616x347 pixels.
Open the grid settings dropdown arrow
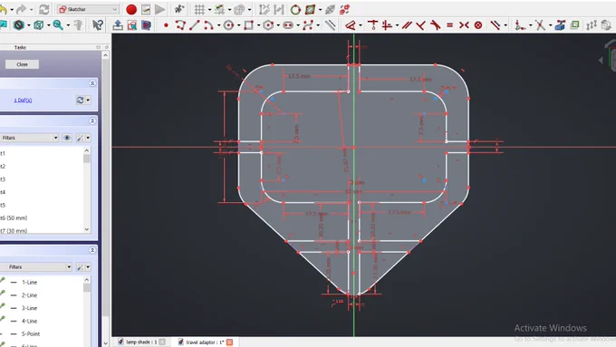209,10
